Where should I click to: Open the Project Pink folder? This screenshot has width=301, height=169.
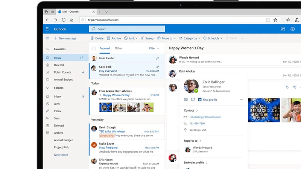pos(61,147)
